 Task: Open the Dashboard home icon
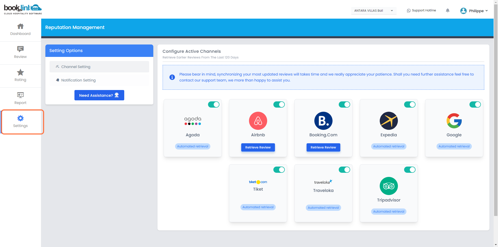[x=20, y=26]
